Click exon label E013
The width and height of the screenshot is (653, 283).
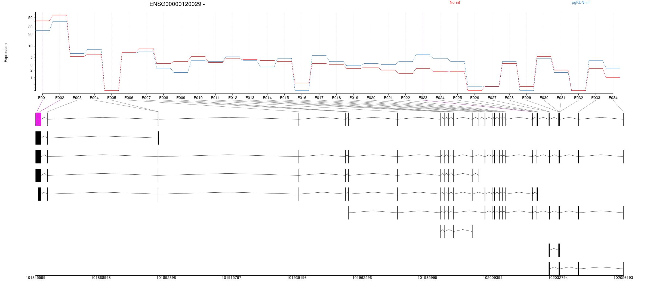coord(250,98)
